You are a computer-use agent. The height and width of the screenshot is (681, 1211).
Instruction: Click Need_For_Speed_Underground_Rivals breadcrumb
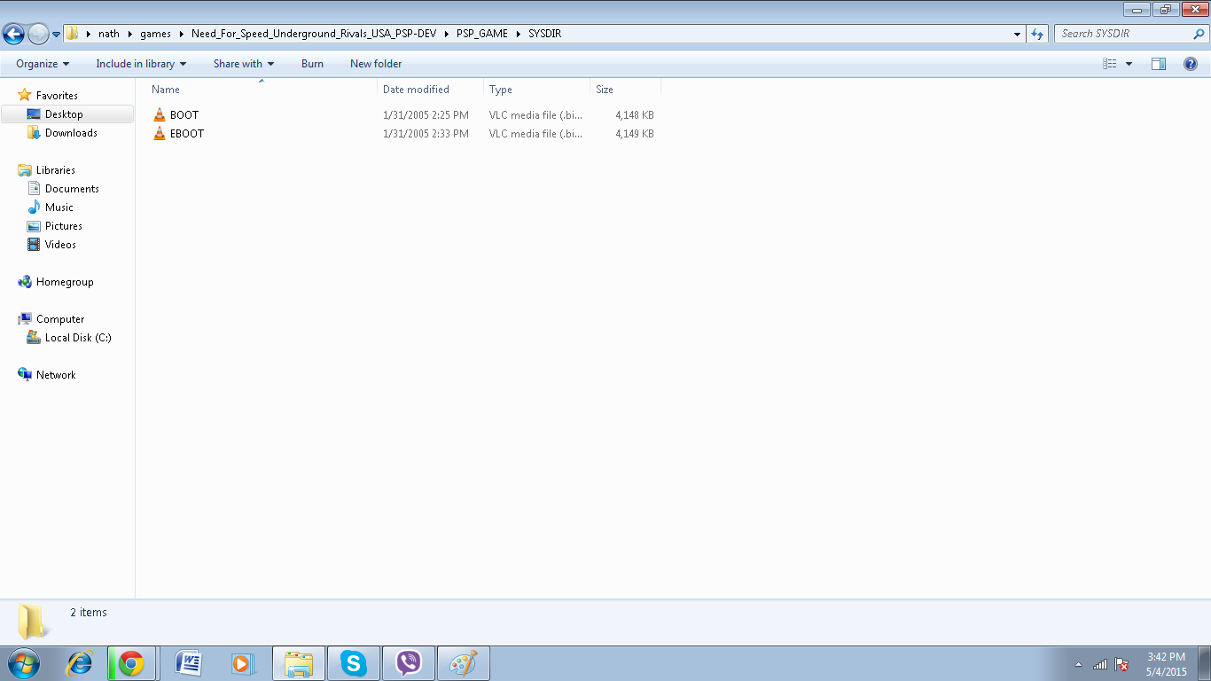click(x=314, y=34)
